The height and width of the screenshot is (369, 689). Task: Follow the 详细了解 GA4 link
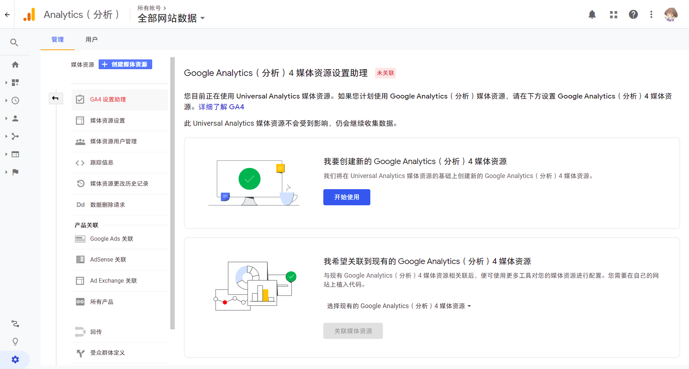pyautogui.click(x=221, y=107)
